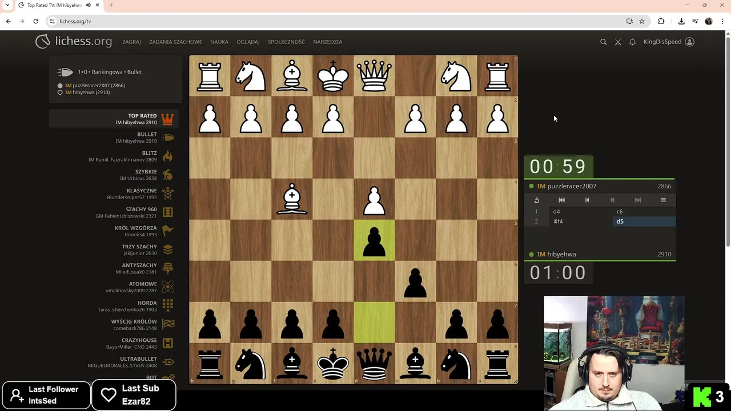The width and height of the screenshot is (731, 411).
Task: Open browser Extensions puzzle icon
Action: (x=661, y=21)
